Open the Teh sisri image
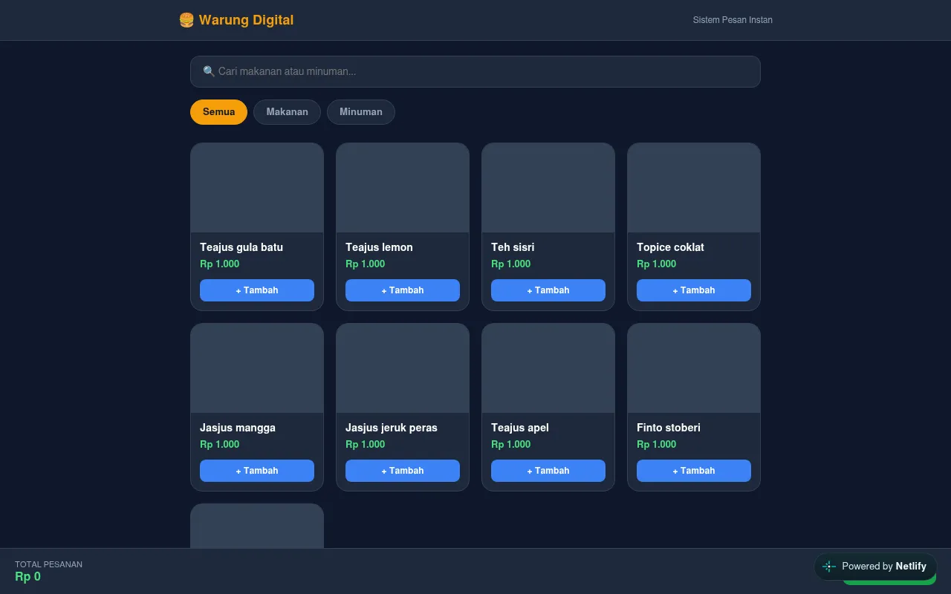 (x=548, y=188)
